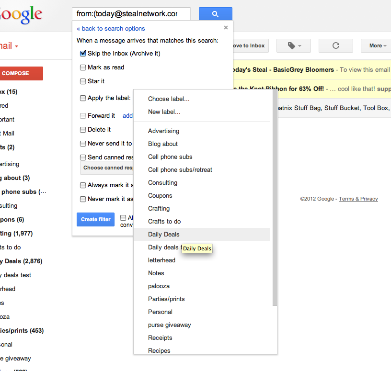Tick the Star it checkbox

coord(83,81)
